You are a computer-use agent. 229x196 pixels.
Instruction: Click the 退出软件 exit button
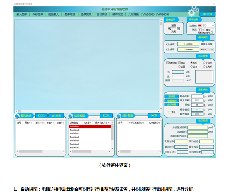coord(207,14)
